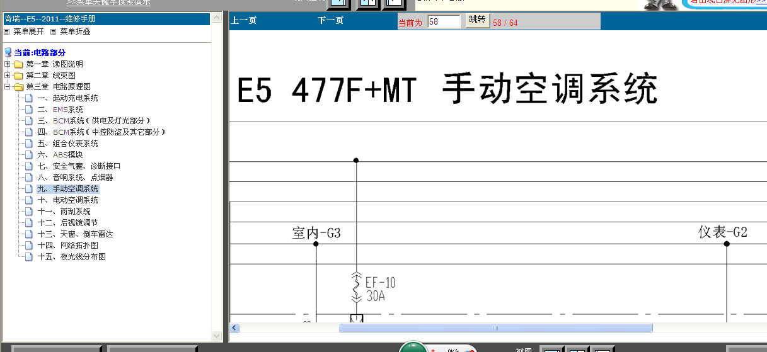This screenshot has height=352, width=767.
Task: Click the left tree panel scroll-down arrow
Action: [x=217, y=337]
